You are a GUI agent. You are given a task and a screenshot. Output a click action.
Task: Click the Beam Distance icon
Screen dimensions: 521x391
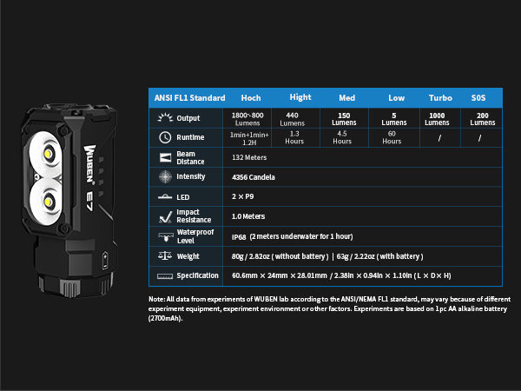pyautogui.click(x=165, y=157)
